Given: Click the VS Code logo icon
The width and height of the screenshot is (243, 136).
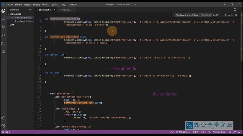Looking at the screenshot, I should (x=2, y=4).
